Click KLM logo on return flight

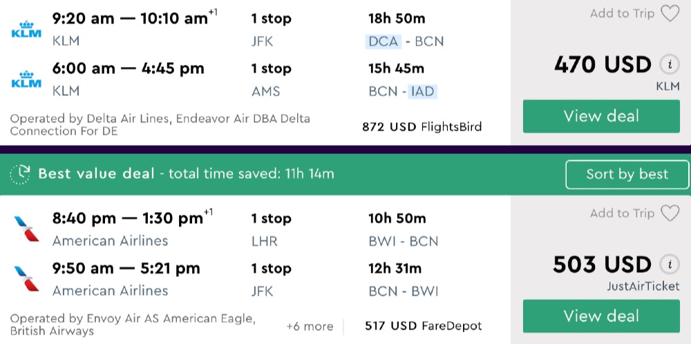tap(27, 79)
